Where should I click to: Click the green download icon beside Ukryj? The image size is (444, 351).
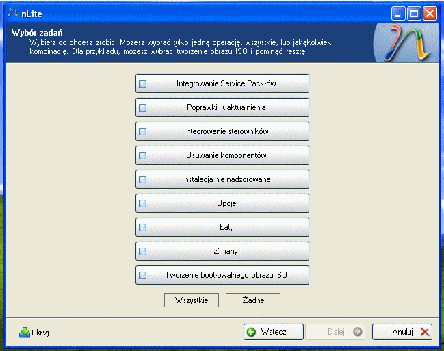point(25,332)
